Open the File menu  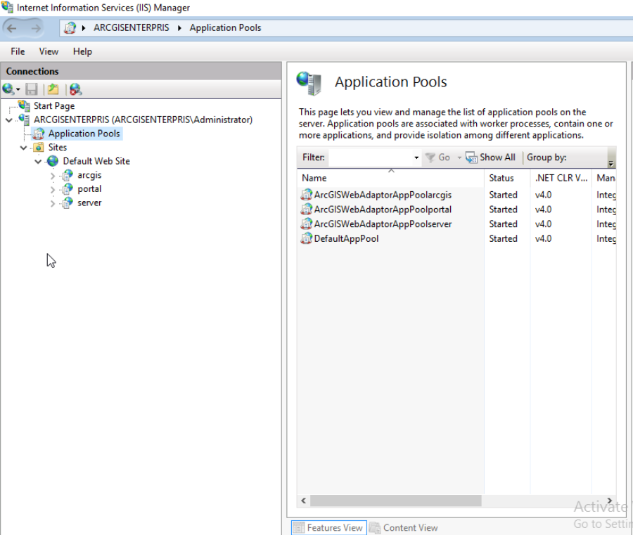click(x=18, y=51)
